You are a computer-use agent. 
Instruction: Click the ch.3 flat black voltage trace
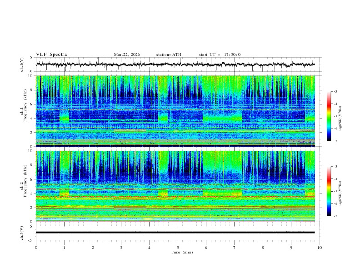[x=175, y=233]
